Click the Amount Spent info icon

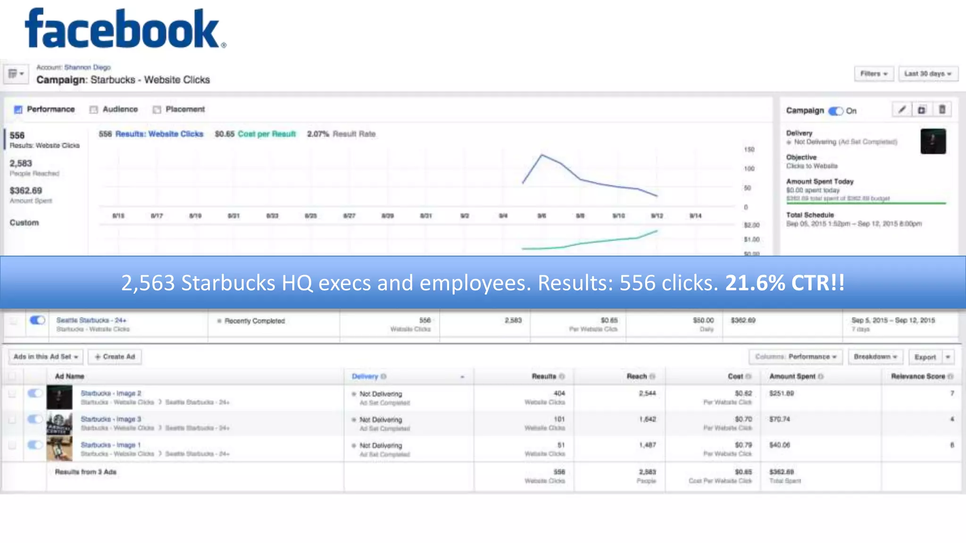point(821,376)
